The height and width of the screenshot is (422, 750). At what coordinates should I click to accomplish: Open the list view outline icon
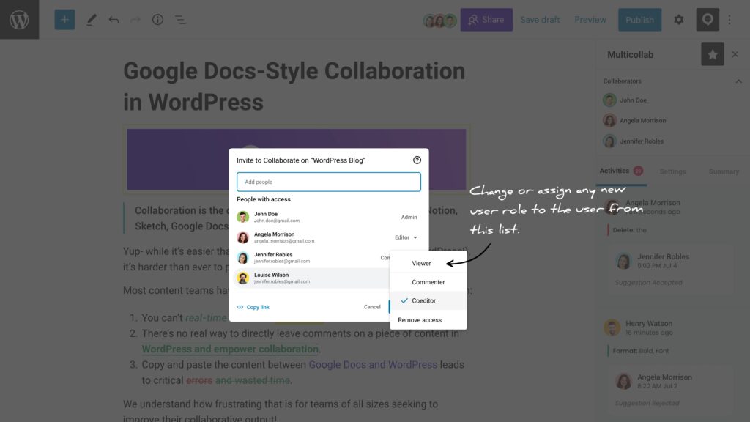[180, 20]
